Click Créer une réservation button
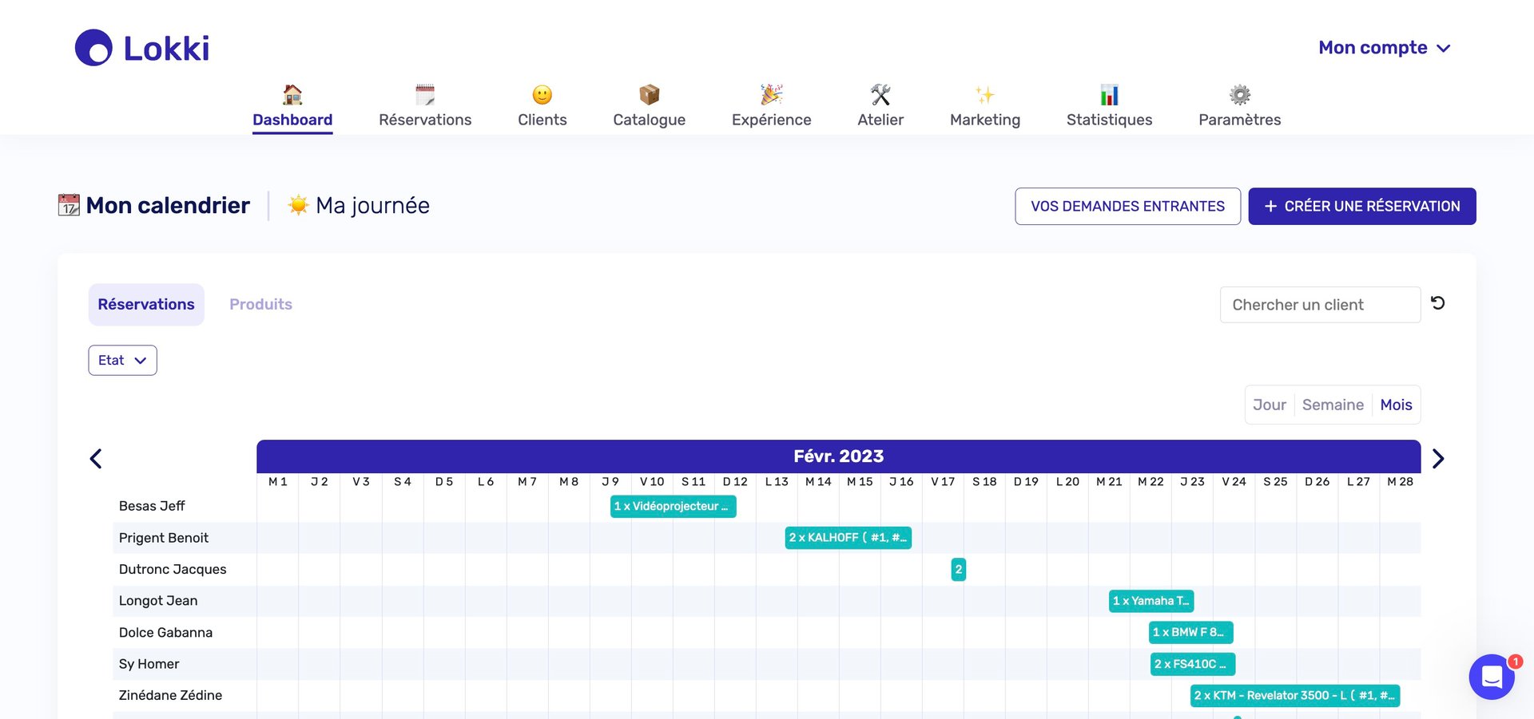 pyautogui.click(x=1362, y=206)
